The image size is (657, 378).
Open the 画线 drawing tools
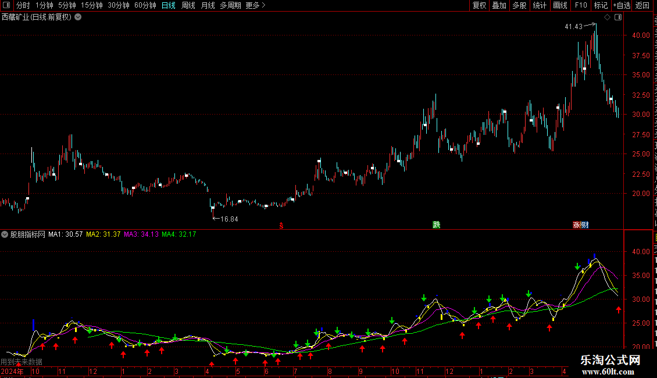pyautogui.click(x=560, y=5)
